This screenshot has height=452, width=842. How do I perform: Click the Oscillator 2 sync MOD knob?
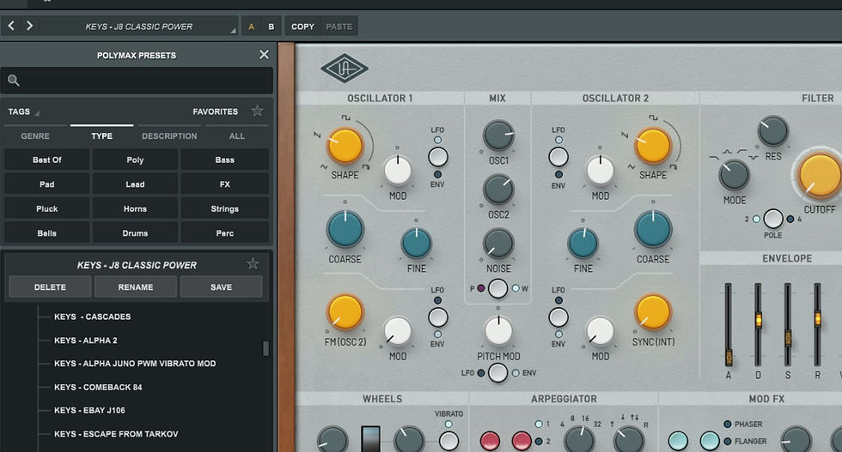[600, 331]
